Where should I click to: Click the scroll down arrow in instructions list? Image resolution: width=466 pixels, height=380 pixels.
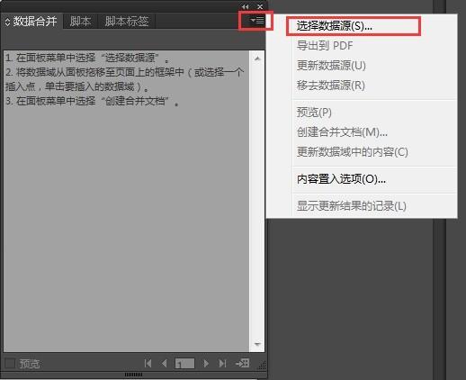257,344
